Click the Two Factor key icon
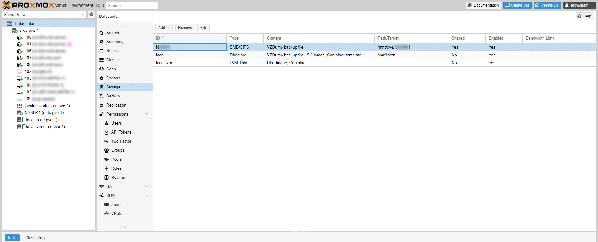This screenshot has width=598, height=242. point(107,141)
